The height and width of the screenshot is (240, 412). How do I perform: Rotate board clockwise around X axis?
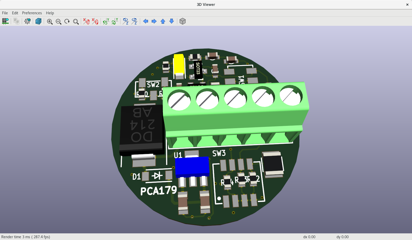click(86, 21)
